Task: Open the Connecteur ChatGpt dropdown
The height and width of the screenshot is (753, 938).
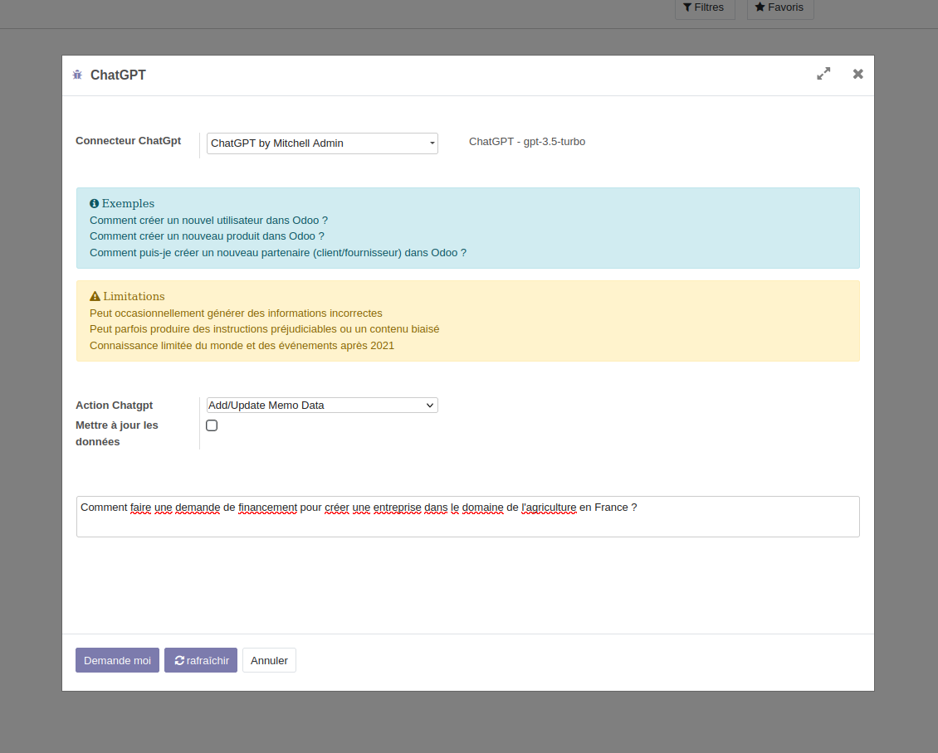Action: pos(322,143)
